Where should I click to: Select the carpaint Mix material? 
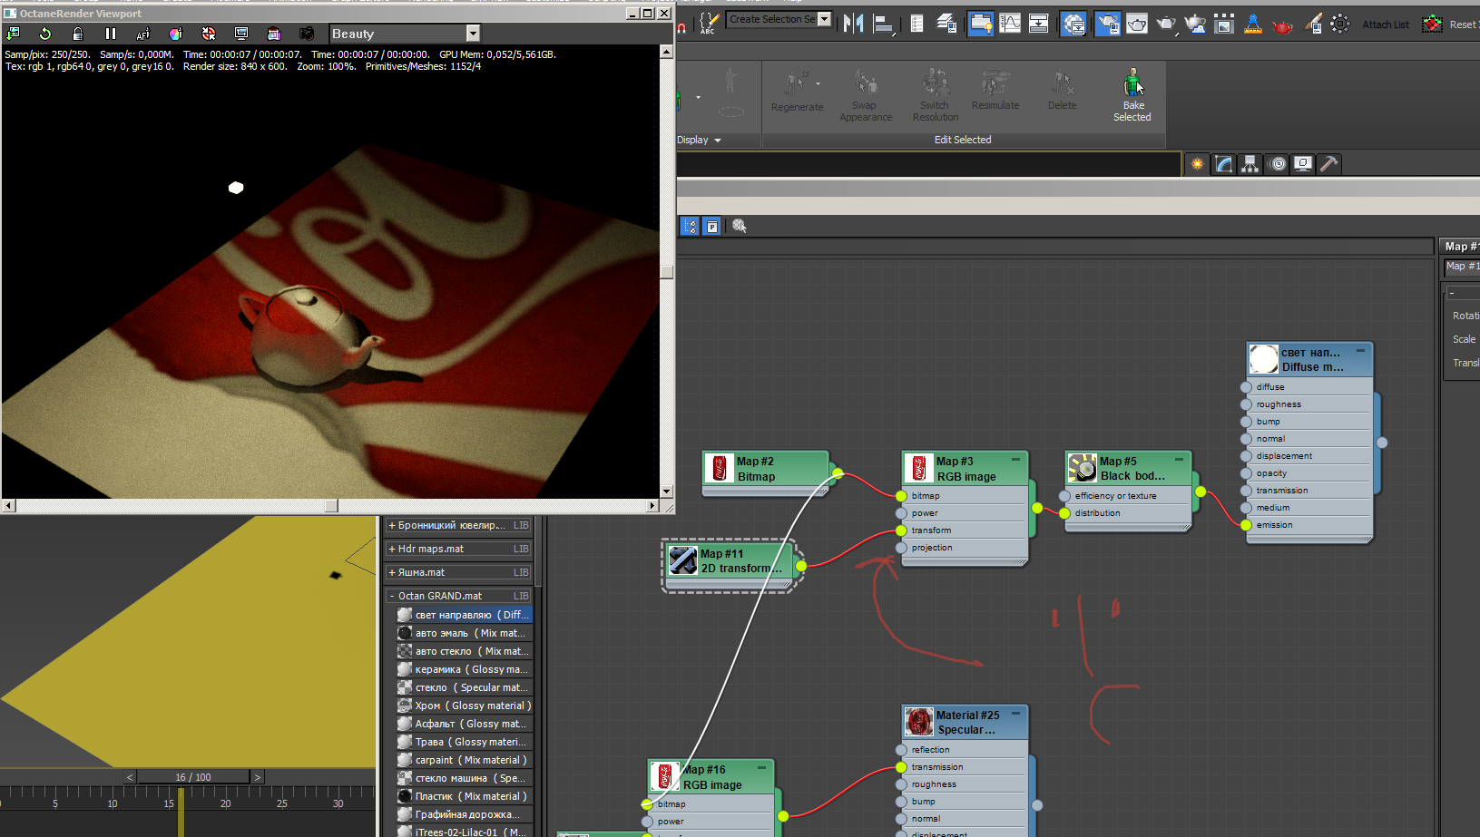coord(463,760)
